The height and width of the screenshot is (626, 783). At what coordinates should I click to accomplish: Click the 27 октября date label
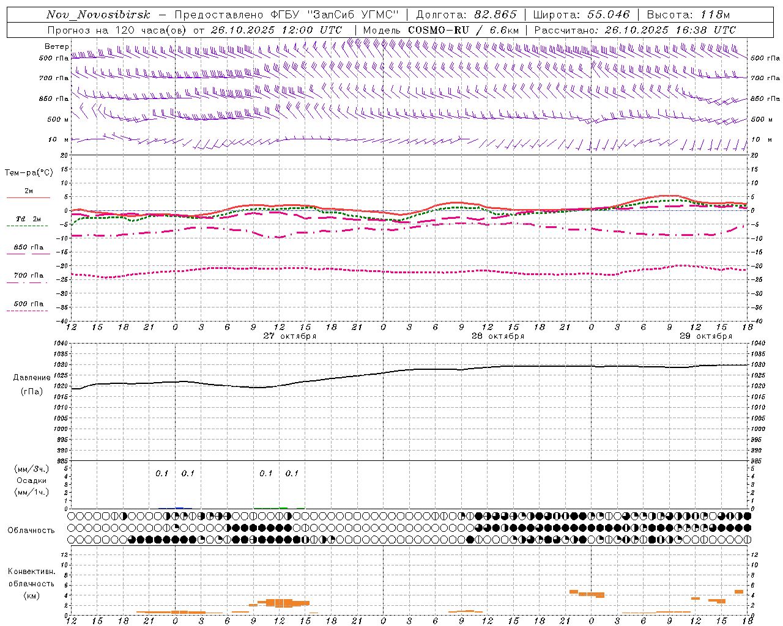coord(290,336)
